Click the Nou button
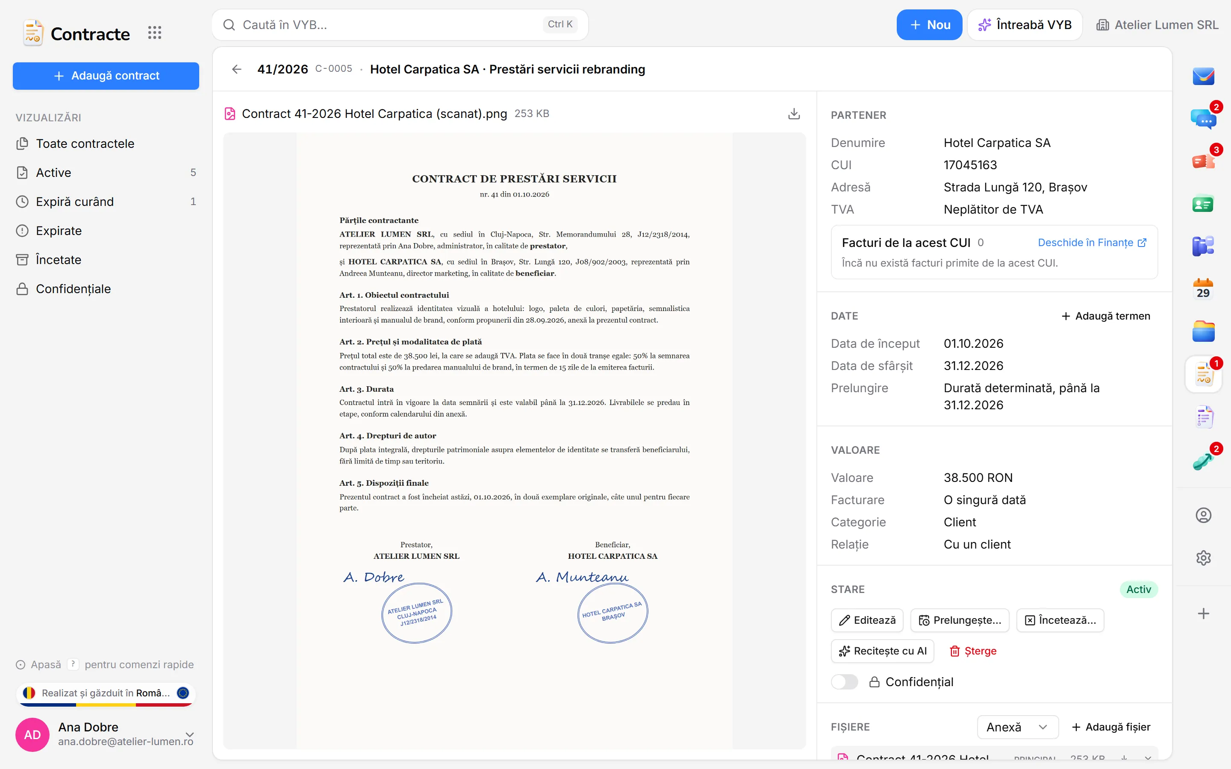This screenshot has width=1231, height=769. click(x=929, y=24)
